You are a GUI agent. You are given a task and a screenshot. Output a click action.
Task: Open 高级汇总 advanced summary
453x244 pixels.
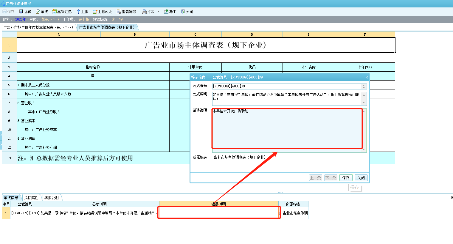pyautogui.click(x=54, y=12)
